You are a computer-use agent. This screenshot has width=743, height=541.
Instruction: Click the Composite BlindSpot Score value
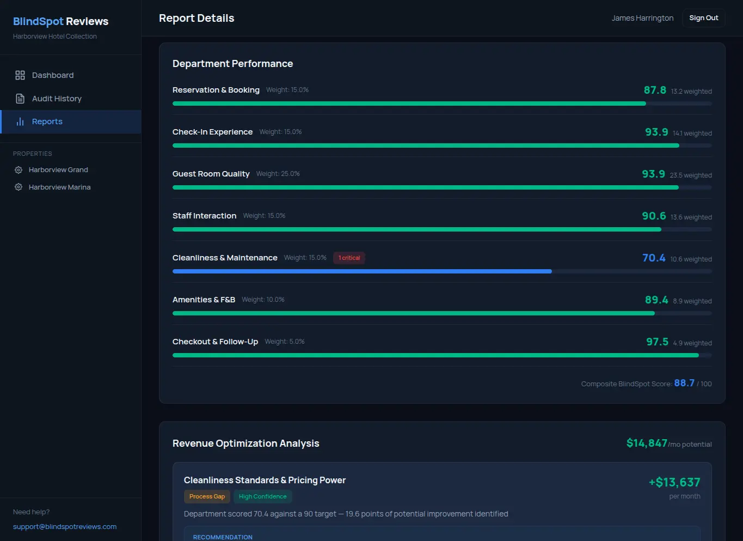(x=684, y=382)
